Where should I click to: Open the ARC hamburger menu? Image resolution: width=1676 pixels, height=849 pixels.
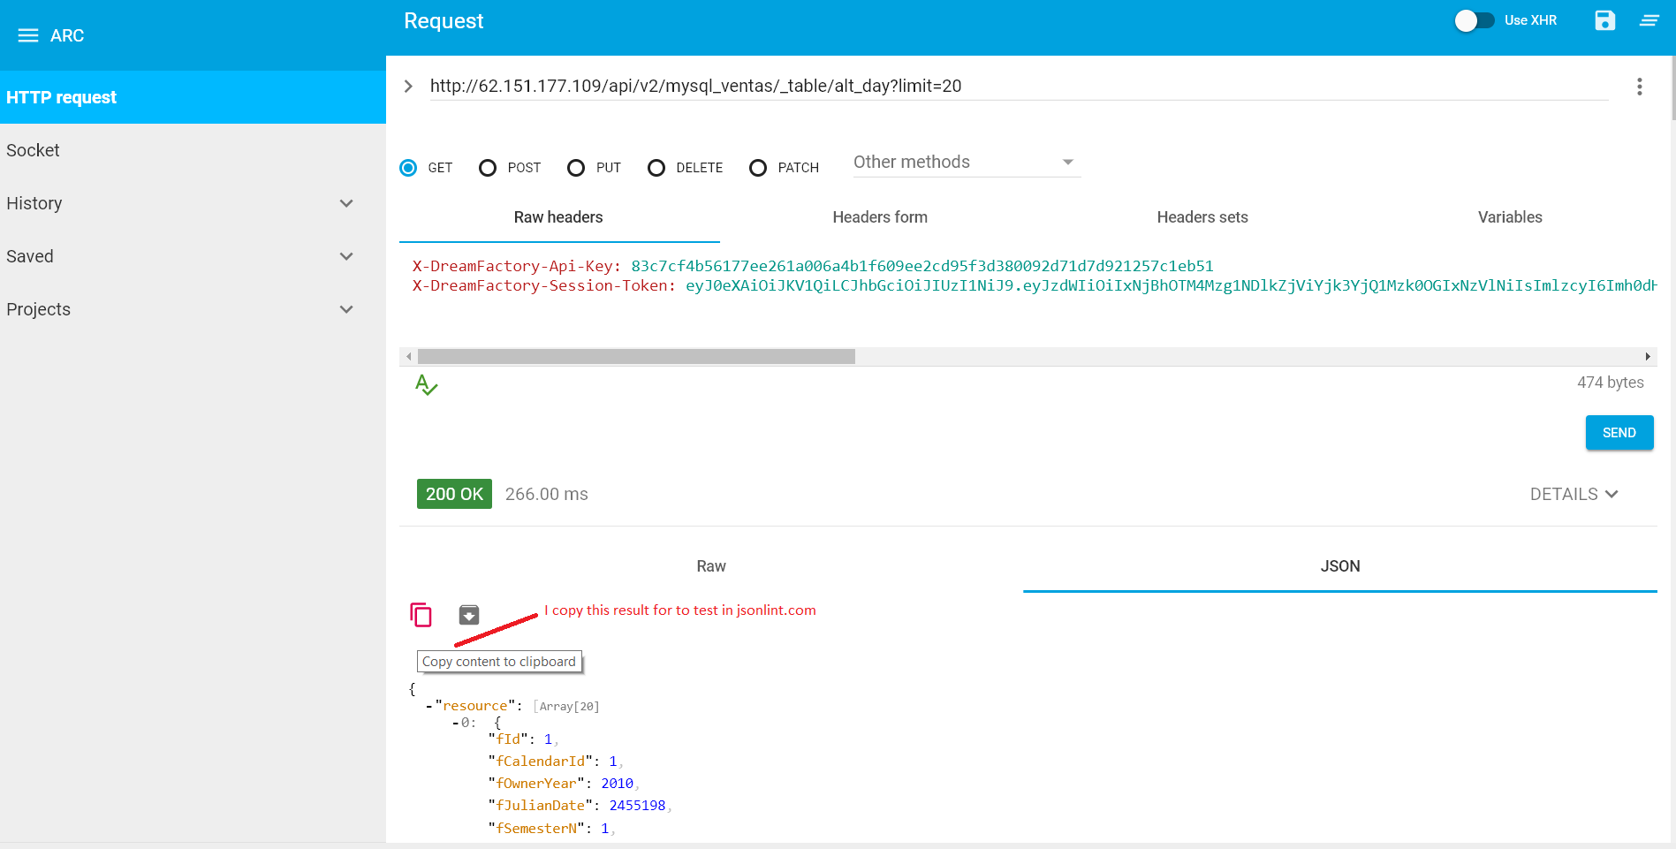28,35
